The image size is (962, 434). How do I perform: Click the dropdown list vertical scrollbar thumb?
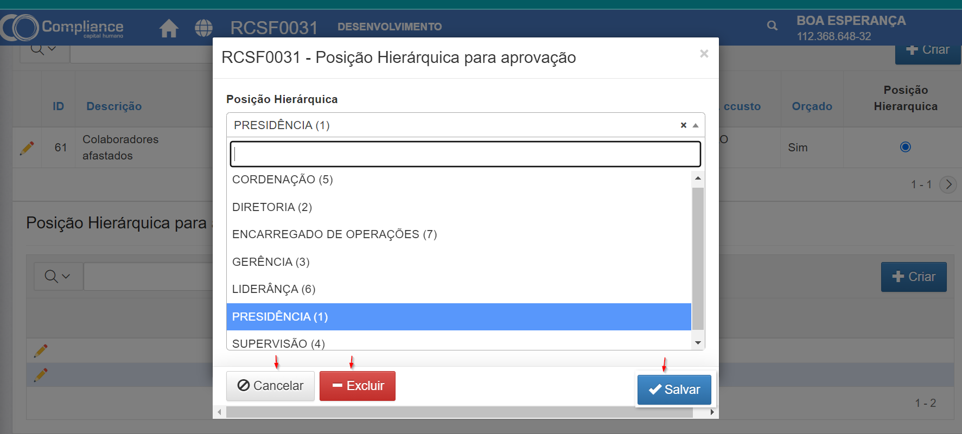click(698, 258)
